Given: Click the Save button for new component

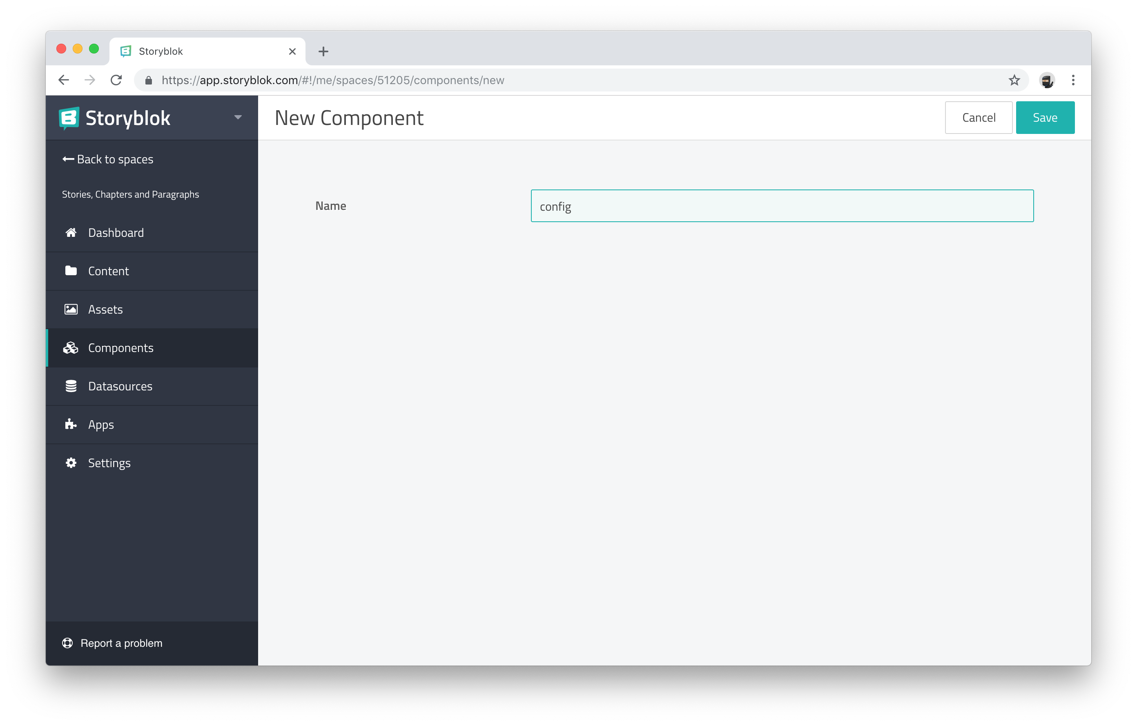Looking at the screenshot, I should tap(1045, 118).
